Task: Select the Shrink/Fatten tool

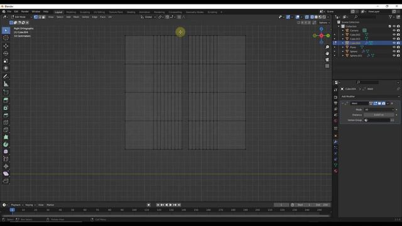Action: click(x=6, y=166)
